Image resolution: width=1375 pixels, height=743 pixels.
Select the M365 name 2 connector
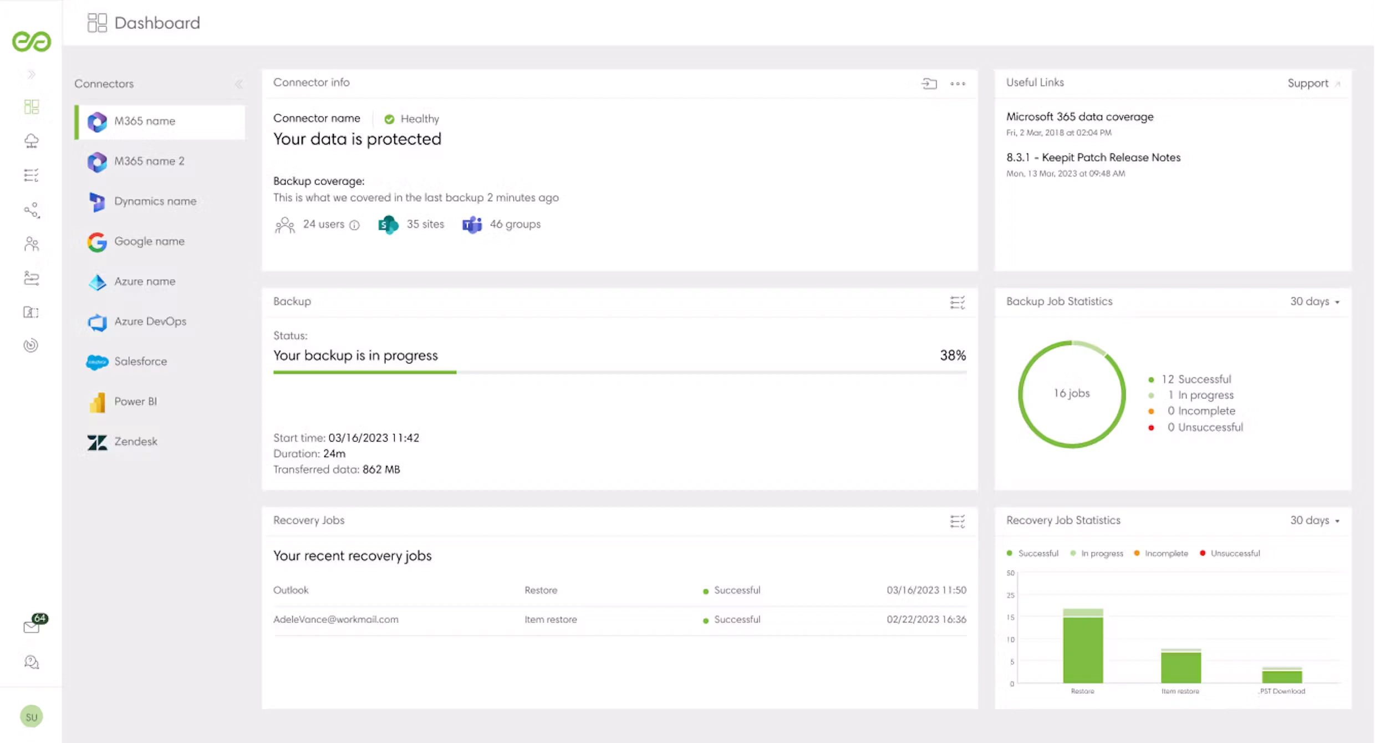(160, 161)
